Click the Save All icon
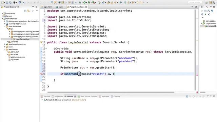Image resolution: width=217 pixels, height=122 pixels. click(x=10, y=2)
